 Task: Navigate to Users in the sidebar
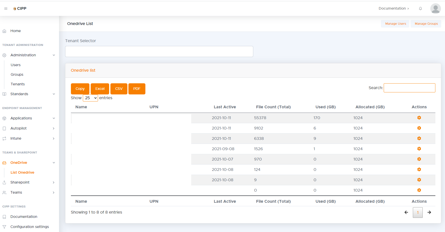coord(16,65)
